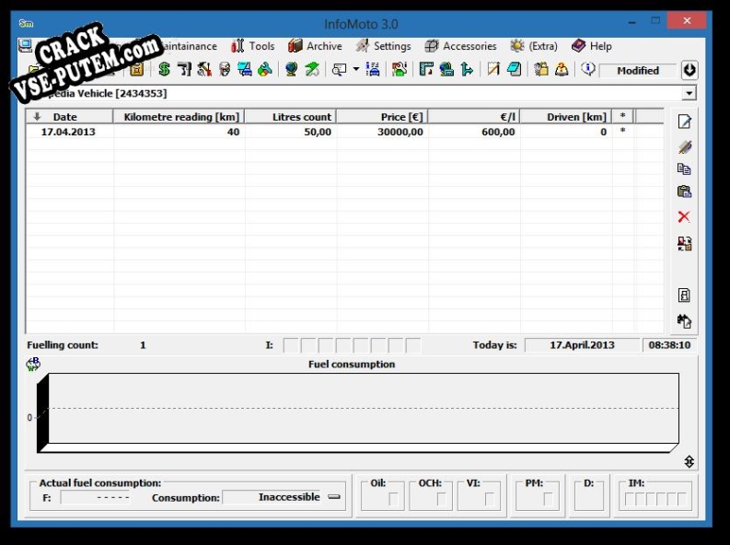Click the globe icon in toolbar

pyautogui.click(x=292, y=70)
